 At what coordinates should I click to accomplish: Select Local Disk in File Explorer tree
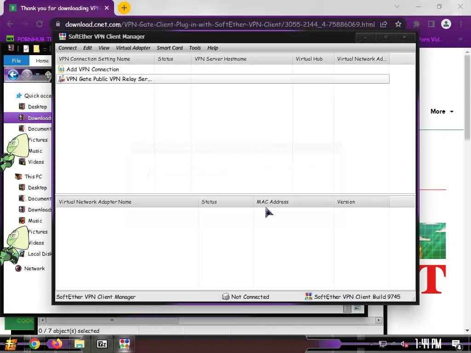point(35,254)
